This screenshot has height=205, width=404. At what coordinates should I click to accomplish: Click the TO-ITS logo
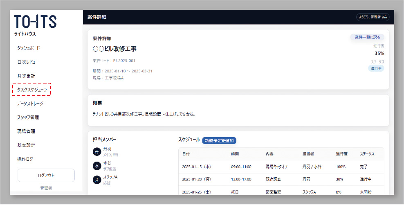[36, 22]
